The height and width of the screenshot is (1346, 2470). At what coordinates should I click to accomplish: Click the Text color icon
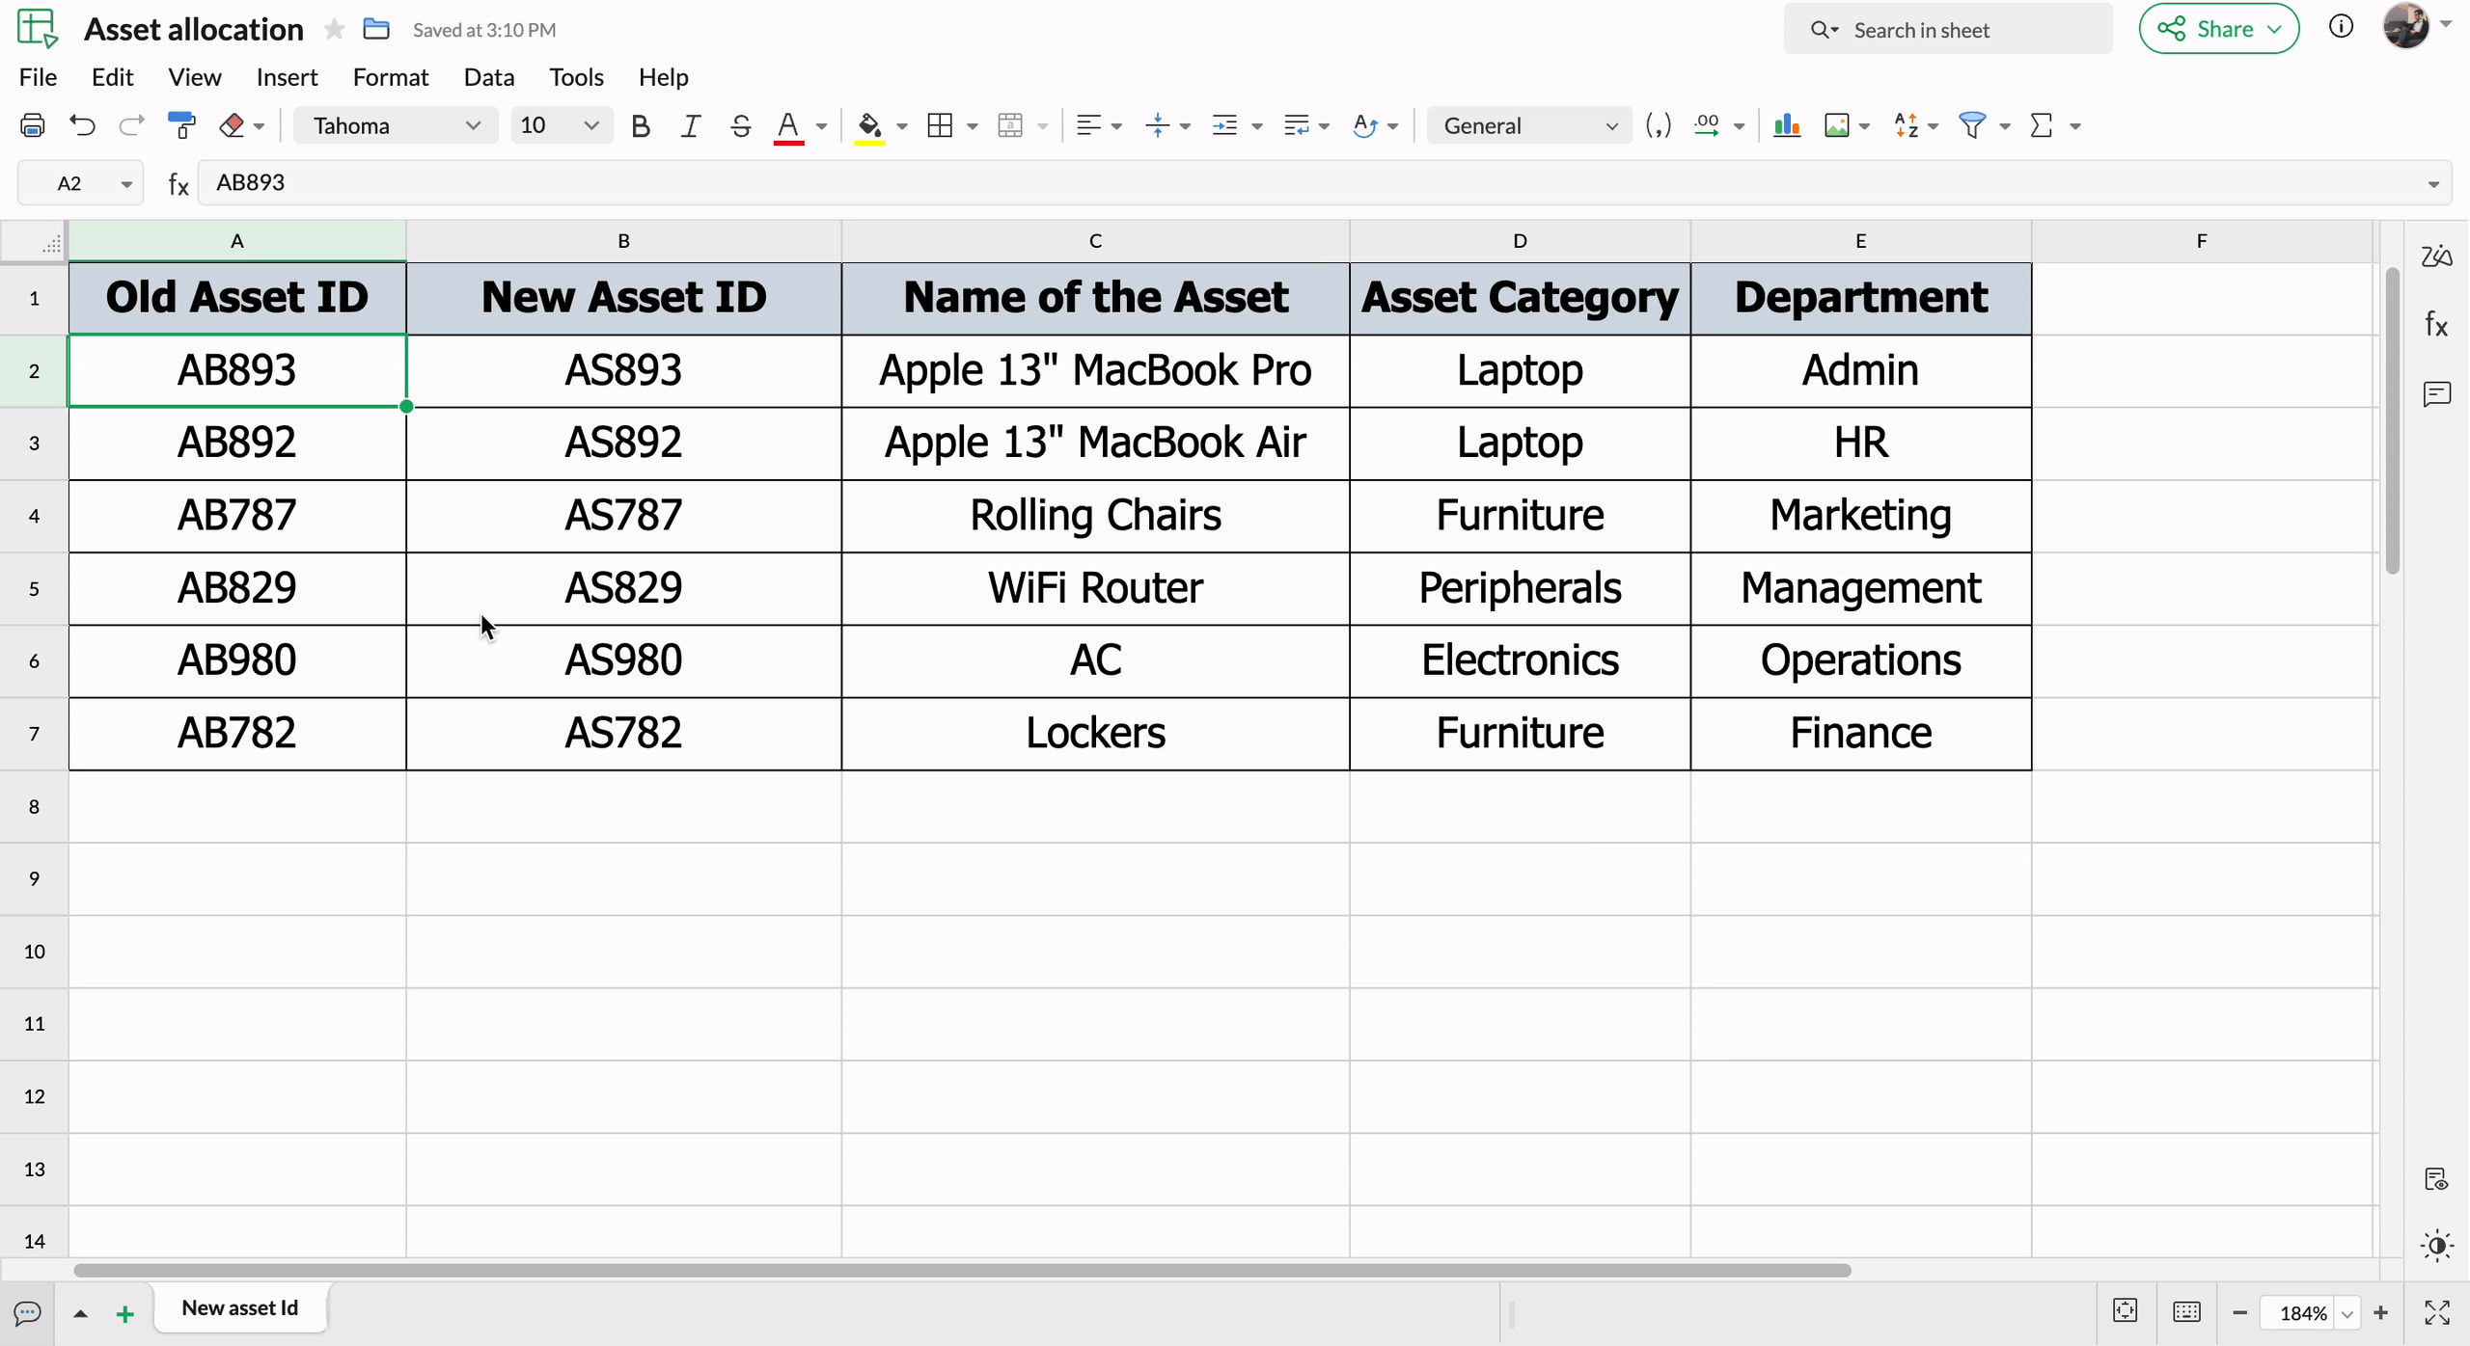click(x=791, y=126)
